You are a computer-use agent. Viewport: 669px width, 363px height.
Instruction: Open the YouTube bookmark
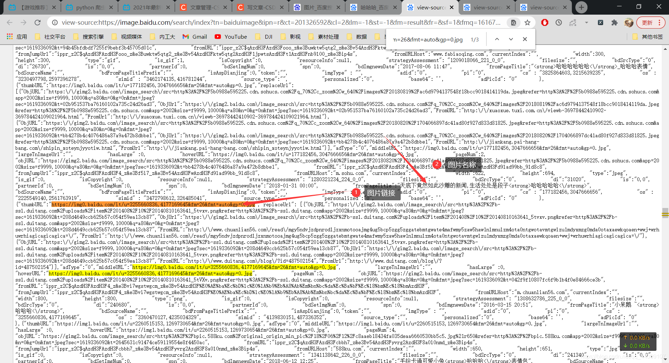click(231, 37)
